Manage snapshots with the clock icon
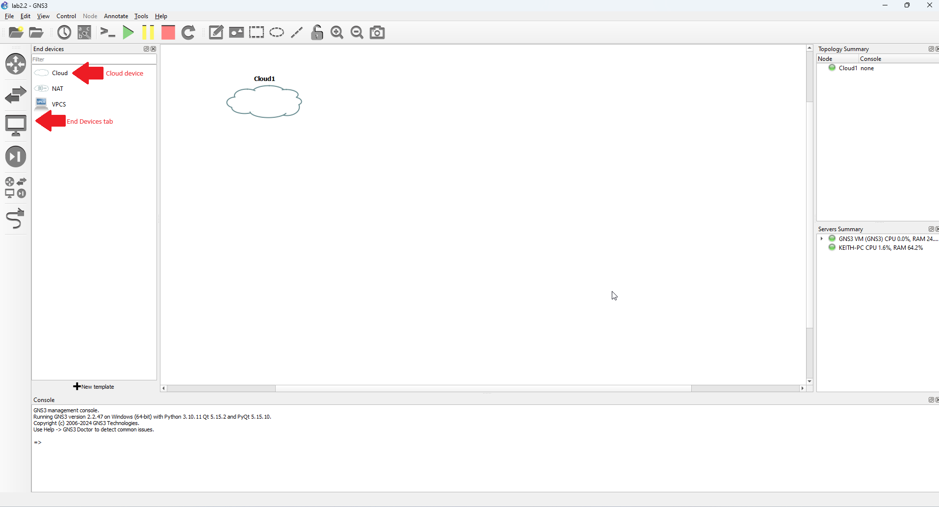Image resolution: width=939 pixels, height=507 pixels. pos(64,32)
